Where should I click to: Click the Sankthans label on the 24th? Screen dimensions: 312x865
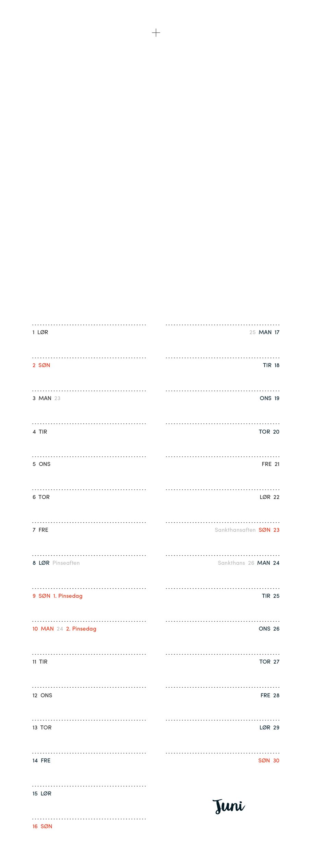tap(231, 563)
